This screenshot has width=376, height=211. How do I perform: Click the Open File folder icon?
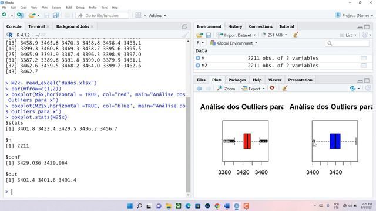pos(32,15)
